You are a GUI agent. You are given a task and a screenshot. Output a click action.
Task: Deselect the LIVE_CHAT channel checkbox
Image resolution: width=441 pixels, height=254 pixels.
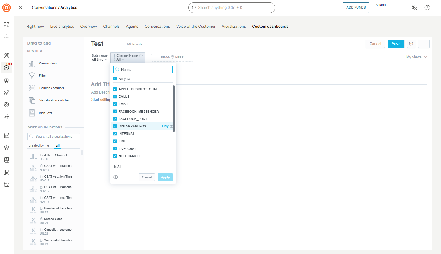click(115, 148)
